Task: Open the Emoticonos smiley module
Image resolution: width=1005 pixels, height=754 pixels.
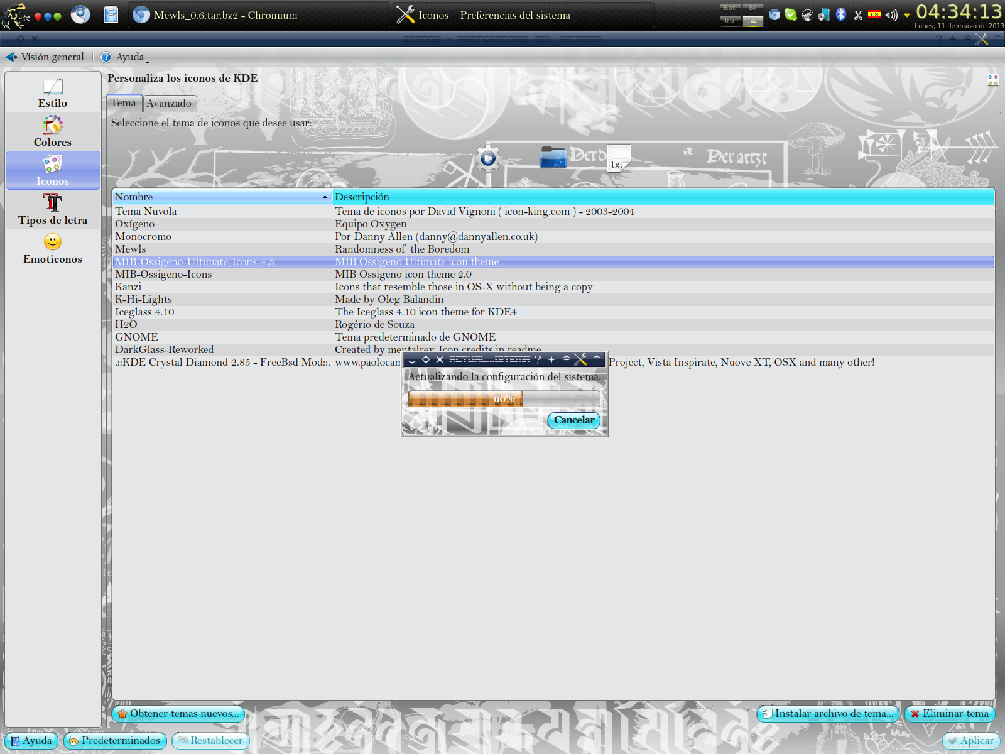Action: pos(53,249)
